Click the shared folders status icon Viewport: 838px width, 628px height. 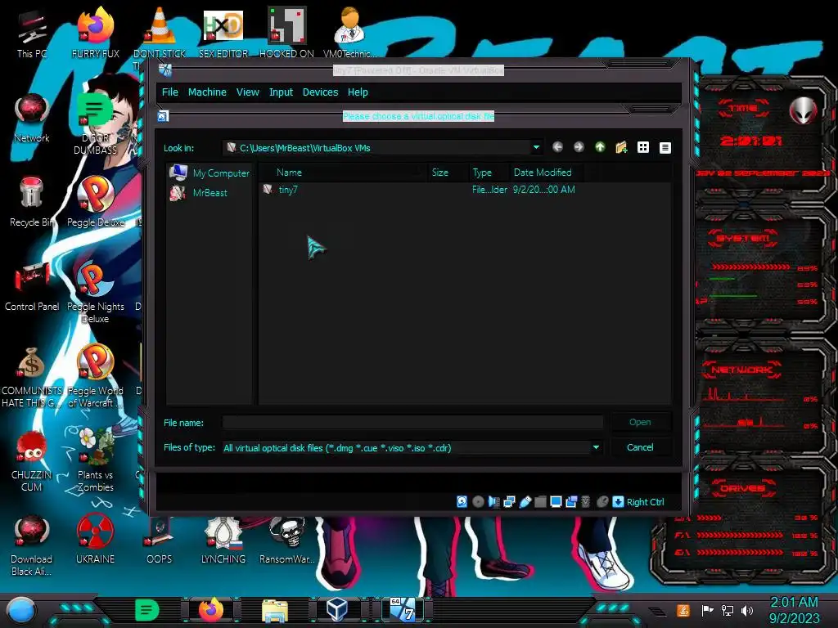[540, 501]
